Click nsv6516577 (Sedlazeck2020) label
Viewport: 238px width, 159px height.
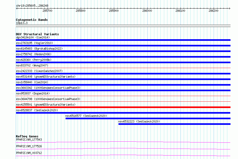click(86, 116)
